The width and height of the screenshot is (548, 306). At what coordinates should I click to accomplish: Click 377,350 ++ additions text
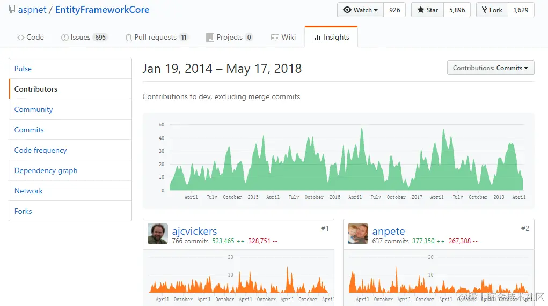click(x=428, y=241)
